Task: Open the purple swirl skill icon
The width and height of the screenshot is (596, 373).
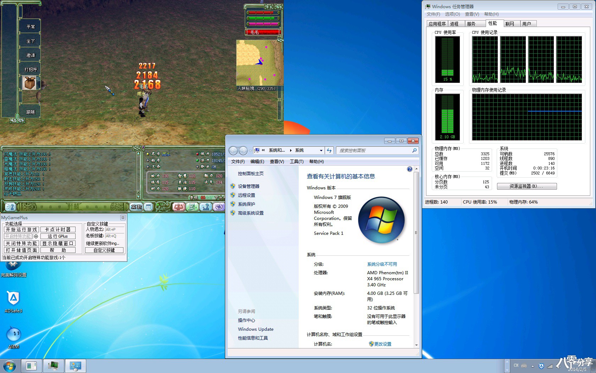Action: tap(219, 207)
